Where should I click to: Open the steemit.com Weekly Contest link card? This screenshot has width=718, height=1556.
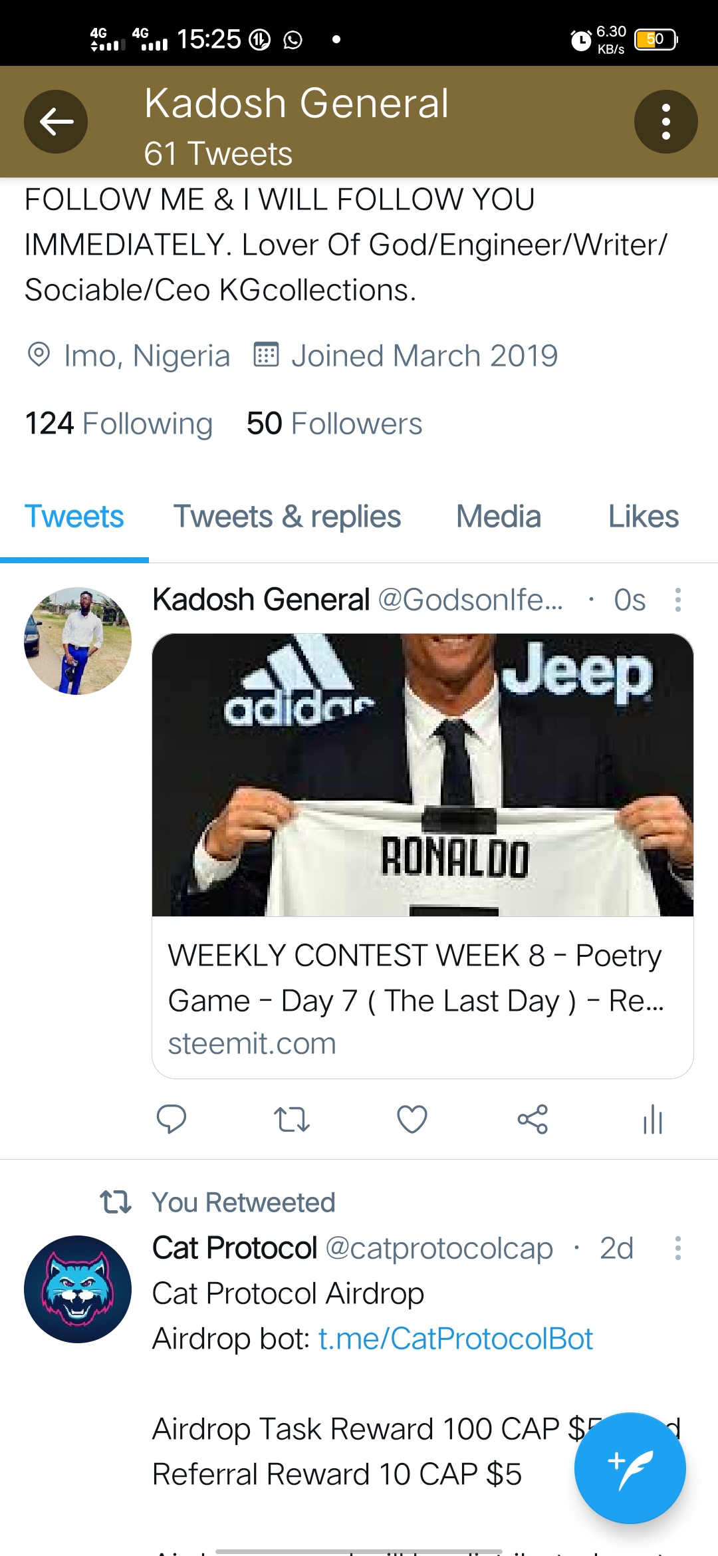coord(423,997)
